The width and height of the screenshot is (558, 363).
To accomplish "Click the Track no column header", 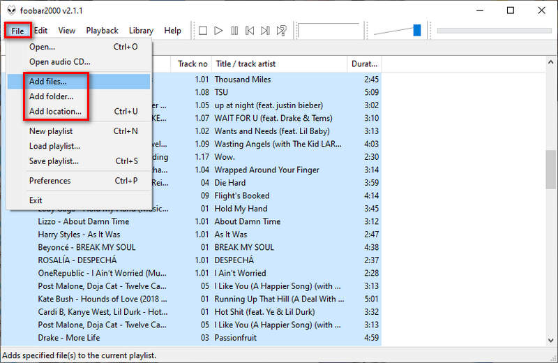I will click(x=191, y=64).
